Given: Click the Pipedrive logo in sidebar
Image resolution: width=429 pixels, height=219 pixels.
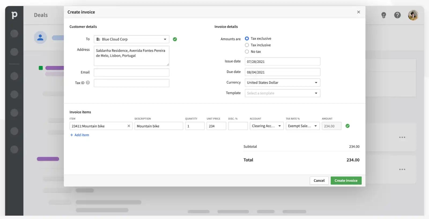Looking at the screenshot, I should point(14,15).
